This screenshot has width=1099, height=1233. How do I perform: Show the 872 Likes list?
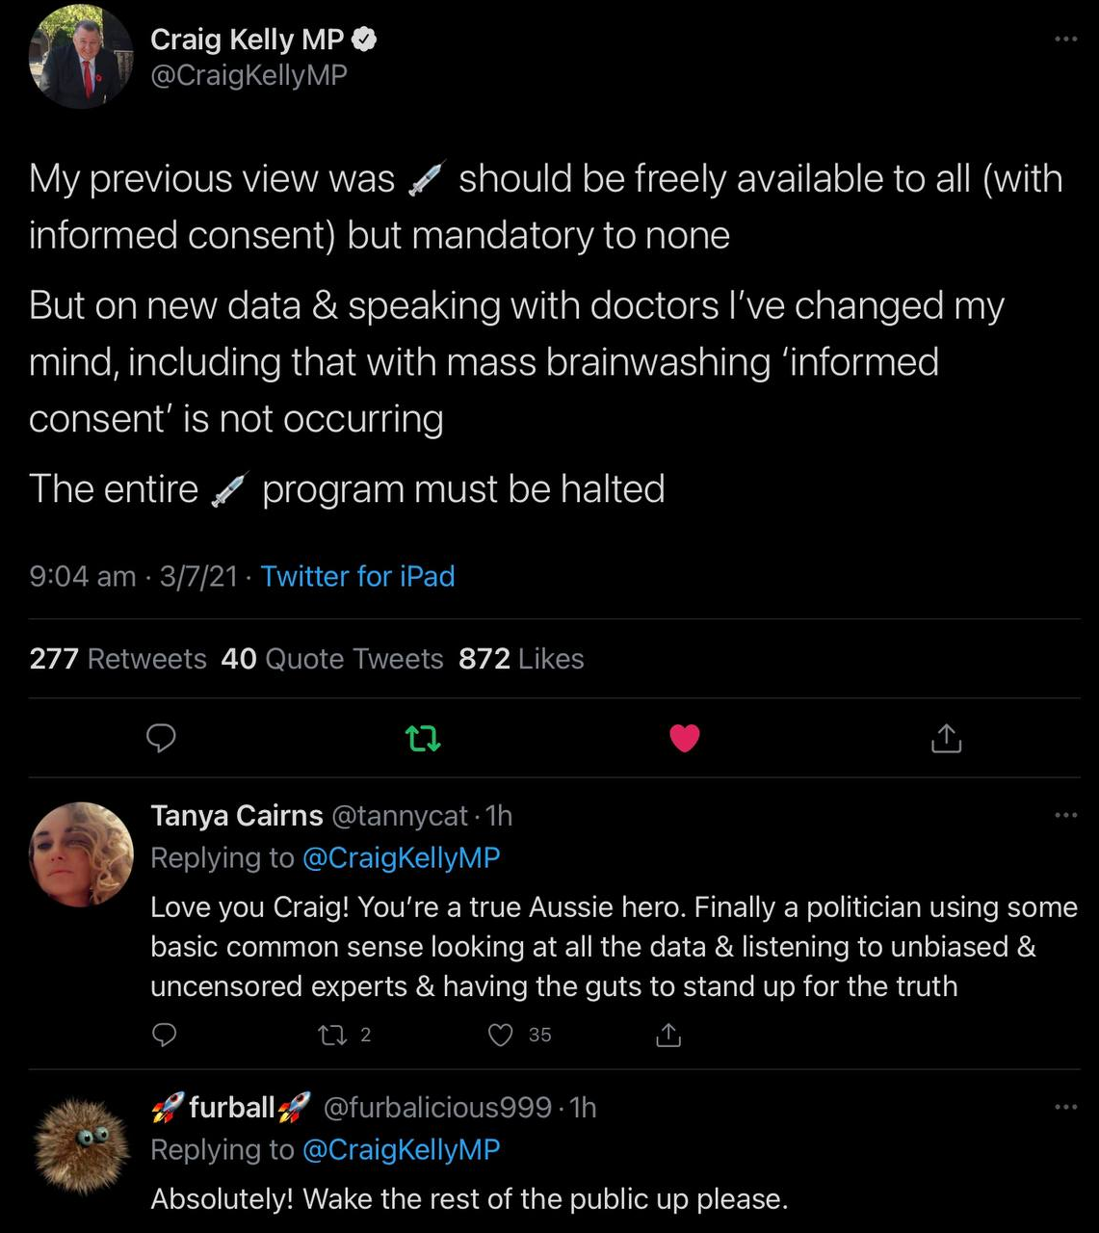click(x=521, y=659)
